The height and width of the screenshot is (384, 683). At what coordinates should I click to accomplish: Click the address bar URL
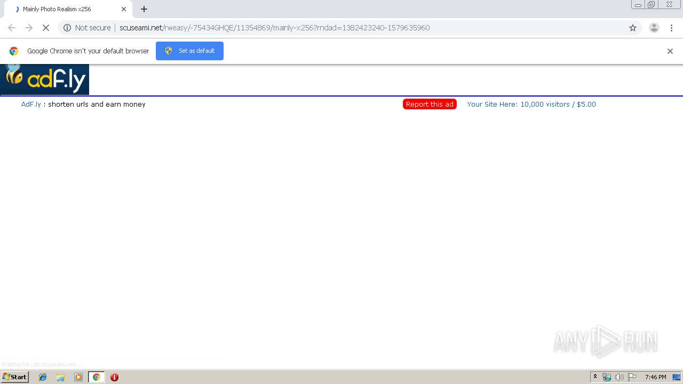(274, 28)
